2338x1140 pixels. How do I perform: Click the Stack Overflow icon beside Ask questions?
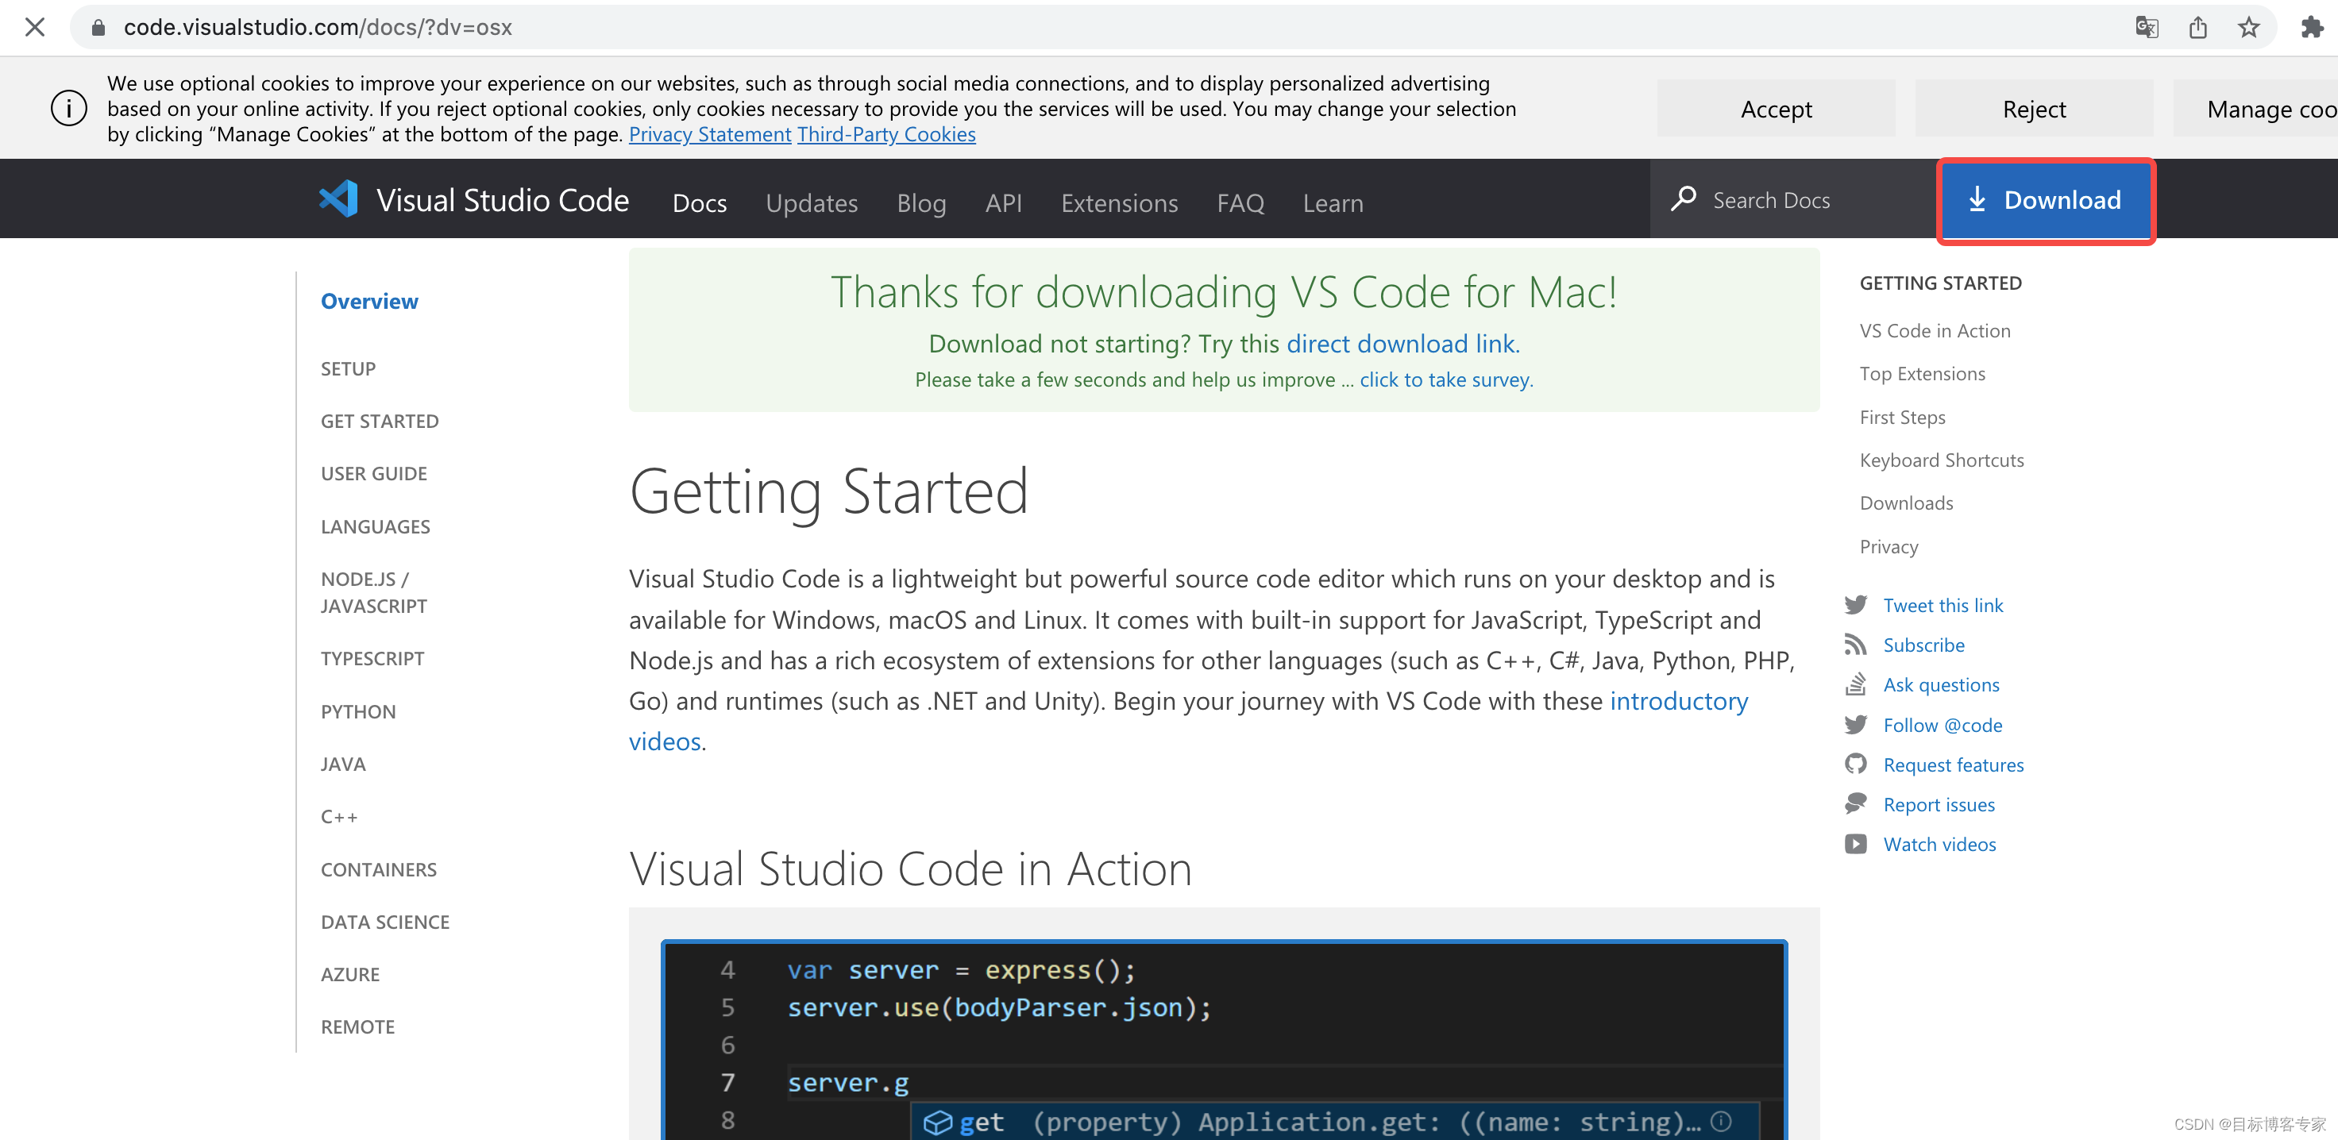(1856, 684)
